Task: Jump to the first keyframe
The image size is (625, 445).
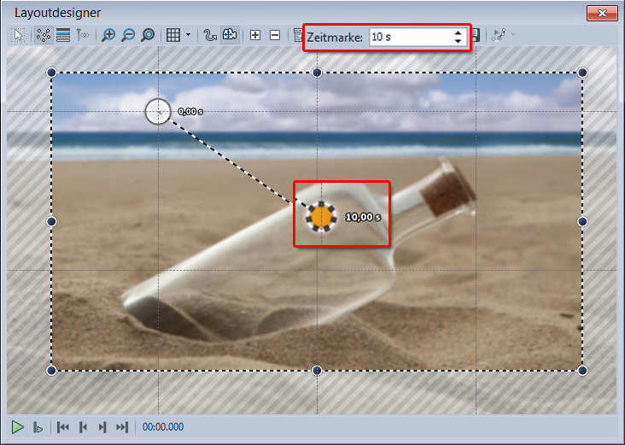Action: pyautogui.click(x=63, y=427)
